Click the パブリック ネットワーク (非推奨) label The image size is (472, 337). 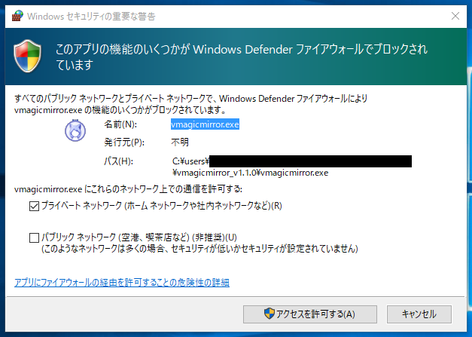click(139, 237)
